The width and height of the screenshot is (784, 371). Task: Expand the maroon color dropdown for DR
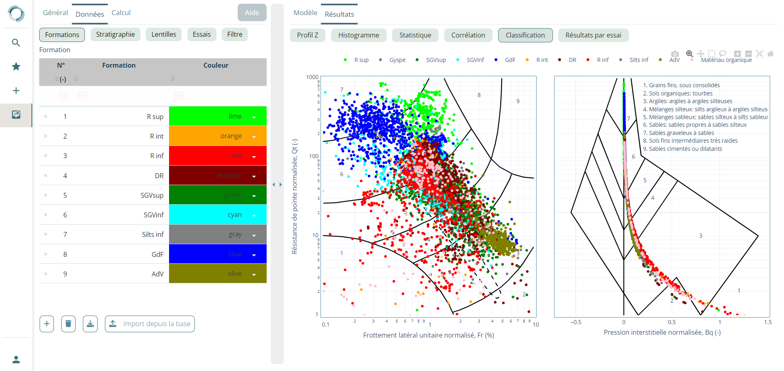click(x=254, y=176)
